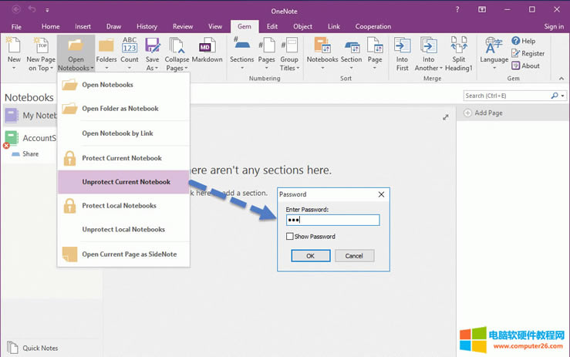Enable the Show Password checkbox
570x357 pixels.
point(290,237)
